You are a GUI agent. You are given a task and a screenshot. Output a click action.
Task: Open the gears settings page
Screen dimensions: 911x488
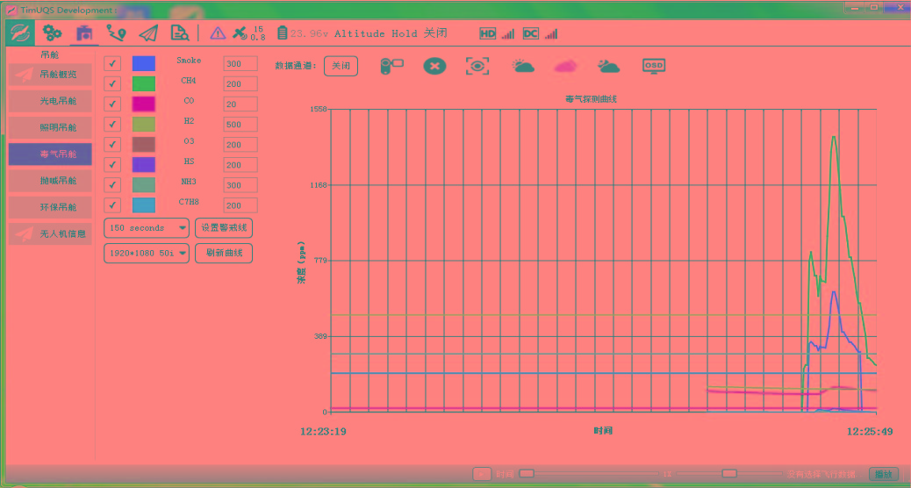click(53, 33)
